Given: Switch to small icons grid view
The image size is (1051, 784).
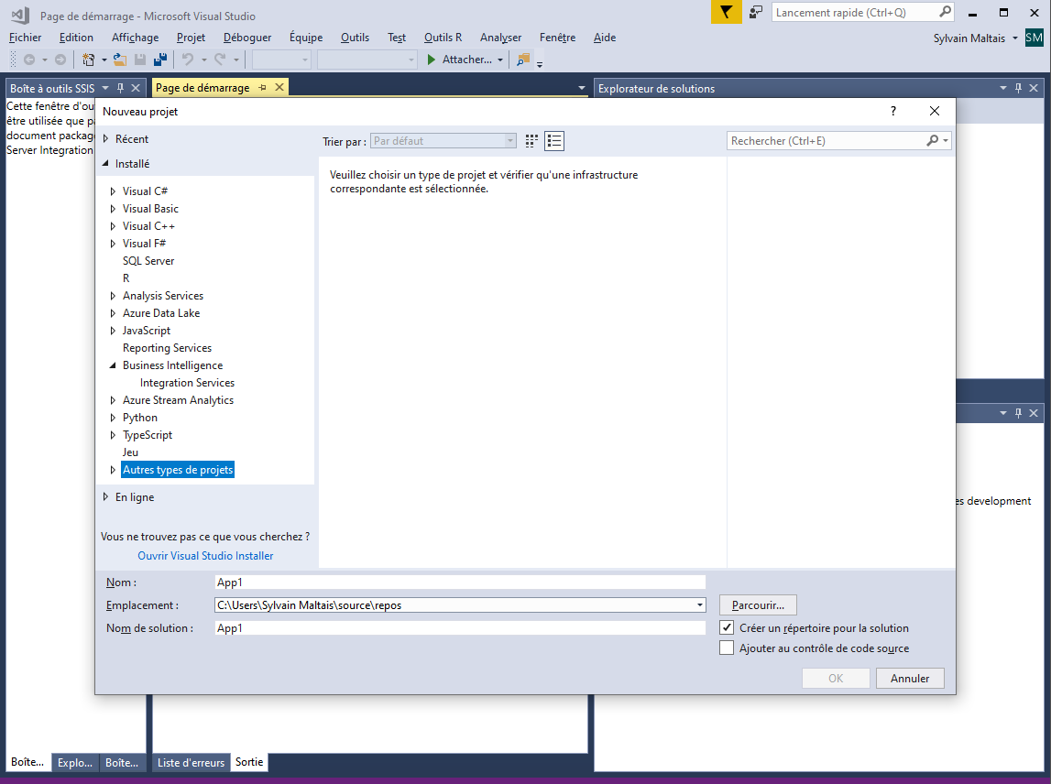Looking at the screenshot, I should coord(531,141).
